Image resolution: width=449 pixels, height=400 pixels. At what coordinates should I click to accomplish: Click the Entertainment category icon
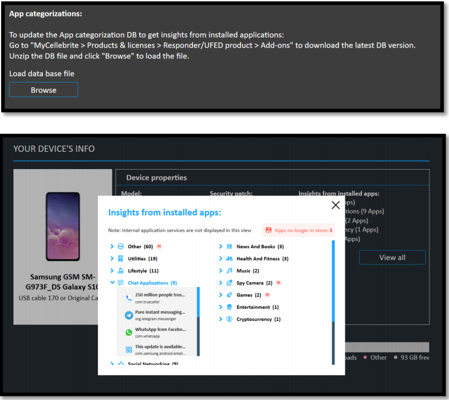point(229,307)
